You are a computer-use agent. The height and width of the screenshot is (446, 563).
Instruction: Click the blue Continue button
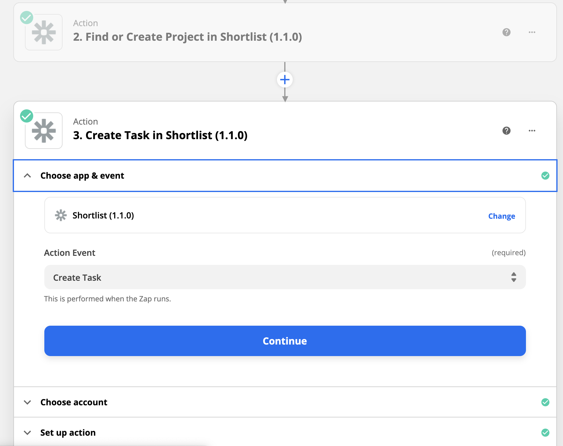(x=285, y=341)
